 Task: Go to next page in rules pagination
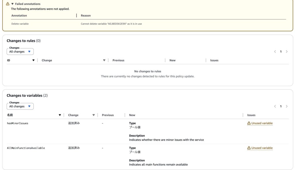287,52
